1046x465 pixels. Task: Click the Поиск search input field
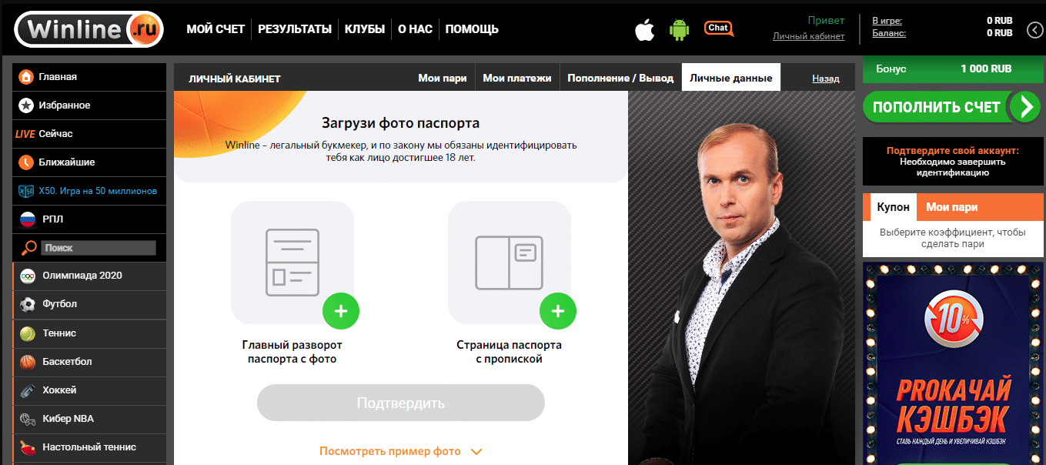[x=99, y=248]
